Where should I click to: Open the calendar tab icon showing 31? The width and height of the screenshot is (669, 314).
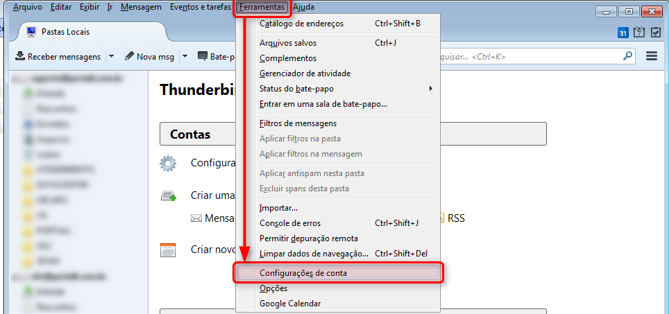click(623, 33)
